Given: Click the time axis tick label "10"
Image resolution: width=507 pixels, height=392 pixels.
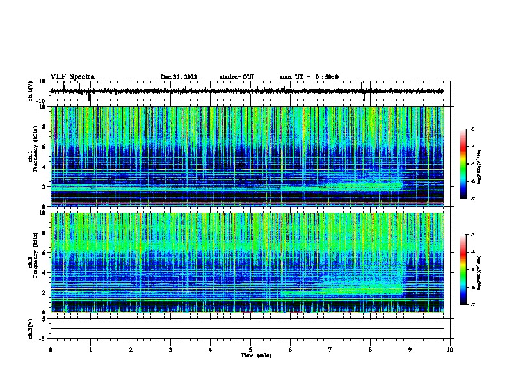Looking at the screenshot, I should click(450, 350).
